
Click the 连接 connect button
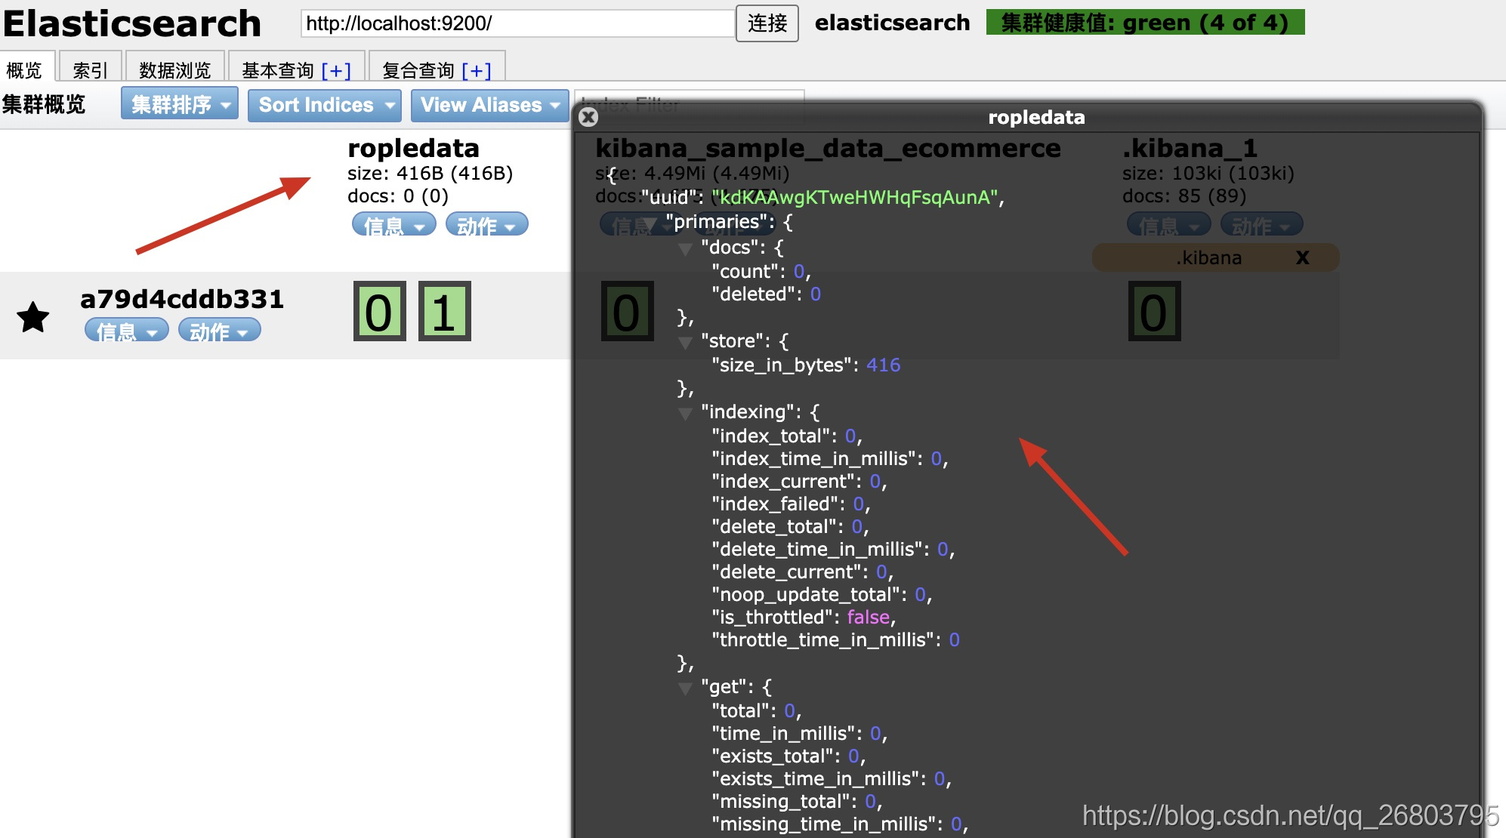click(x=767, y=23)
